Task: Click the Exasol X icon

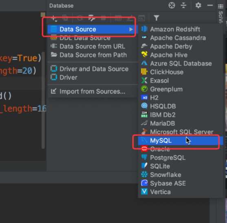Action: pyautogui.click(x=144, y=80)
